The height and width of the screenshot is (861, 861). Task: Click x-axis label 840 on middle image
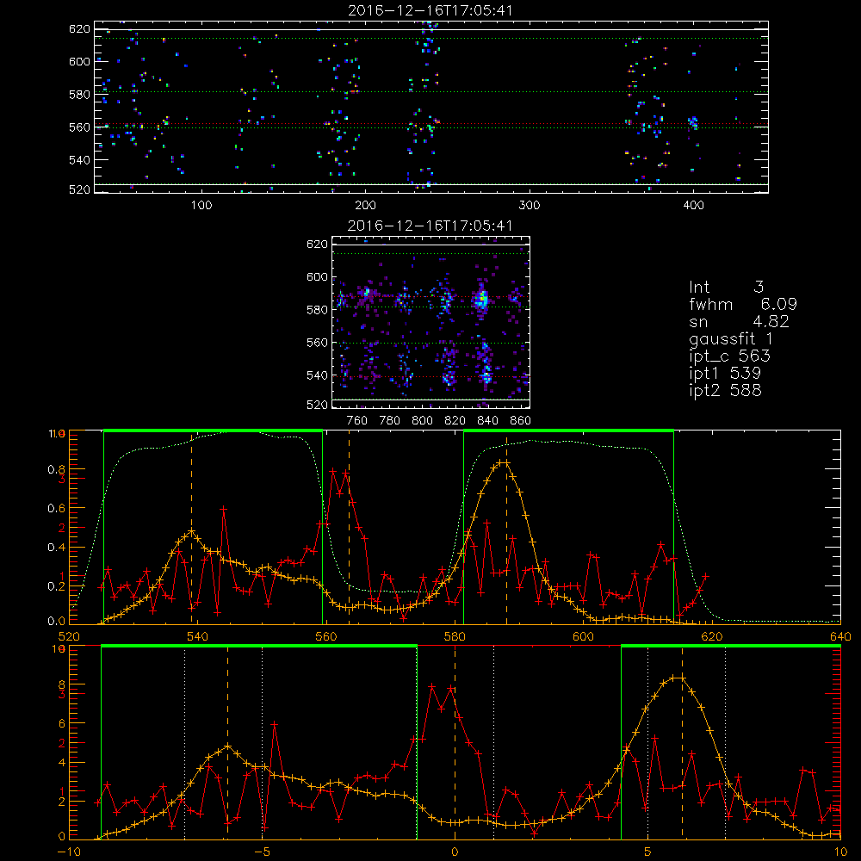[487, 421]
